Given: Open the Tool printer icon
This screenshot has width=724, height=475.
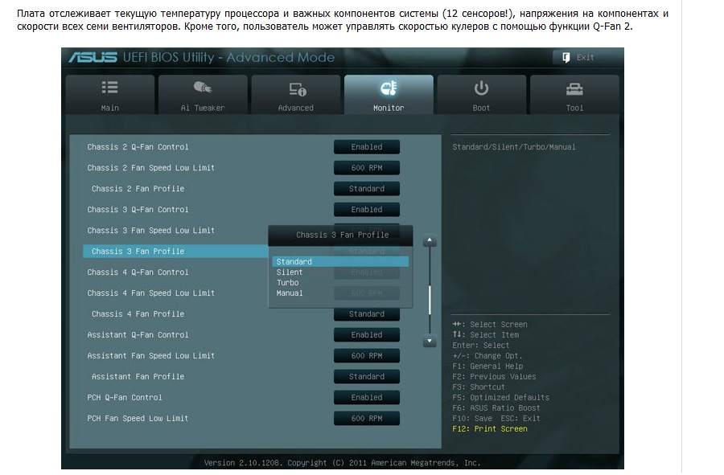Looking at the screenshot, I should 574,88.
